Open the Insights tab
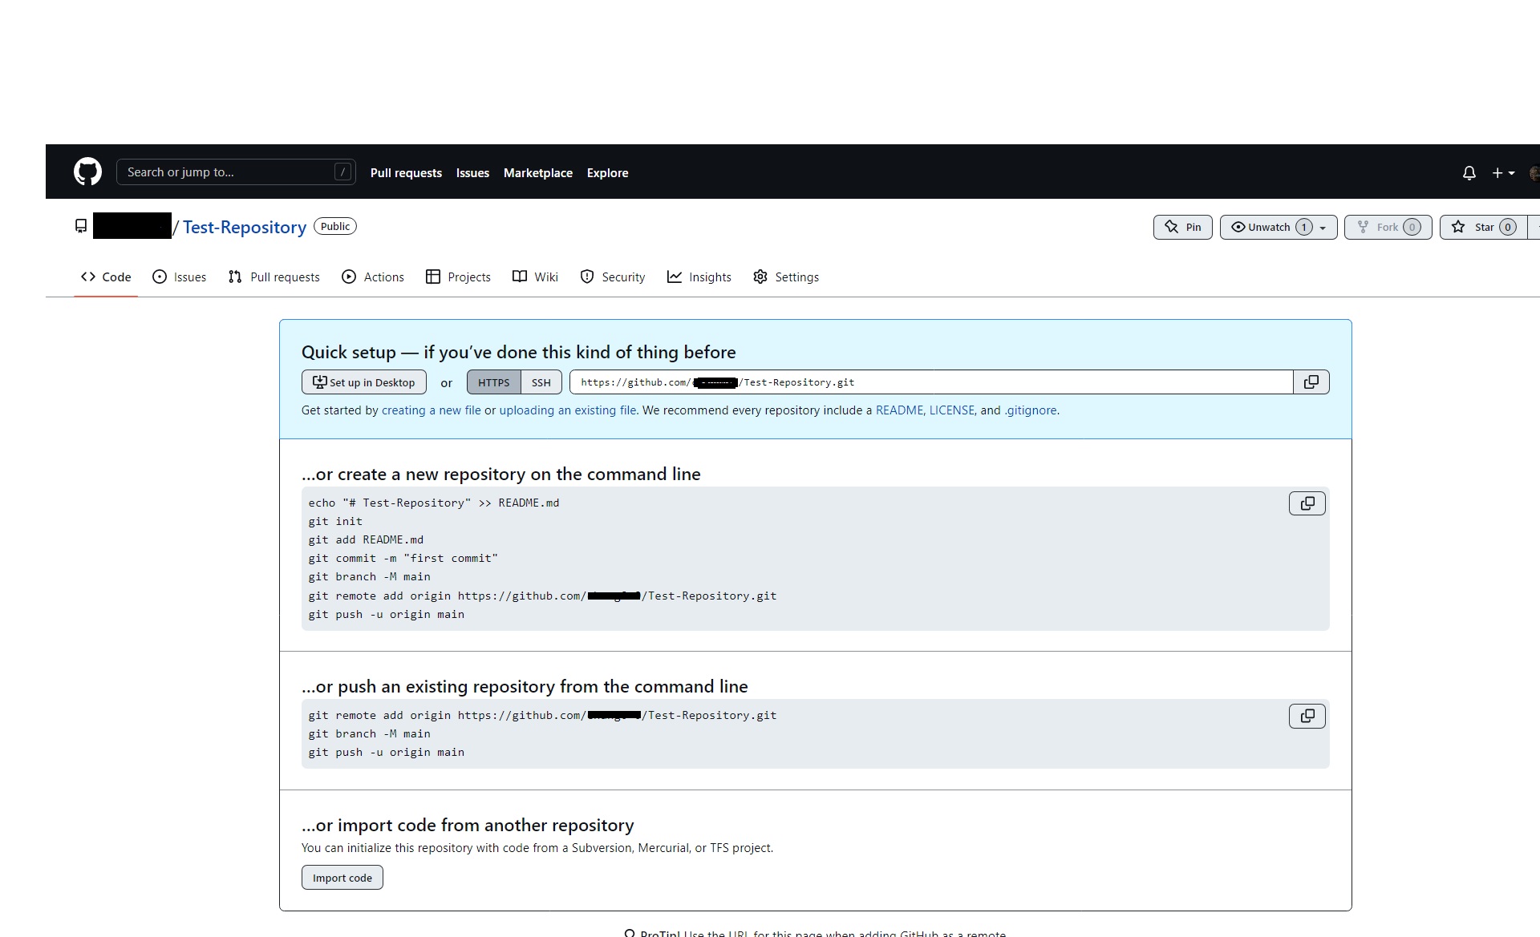This screenshot has height=937, width=1540. click(699, 277)
